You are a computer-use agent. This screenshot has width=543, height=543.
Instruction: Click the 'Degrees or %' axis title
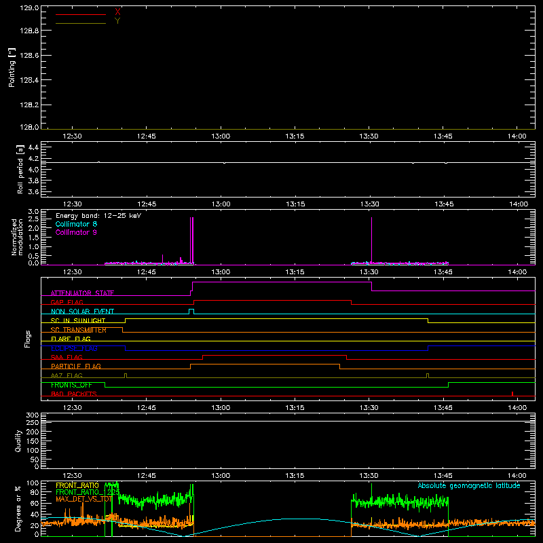tap(18, 508)
